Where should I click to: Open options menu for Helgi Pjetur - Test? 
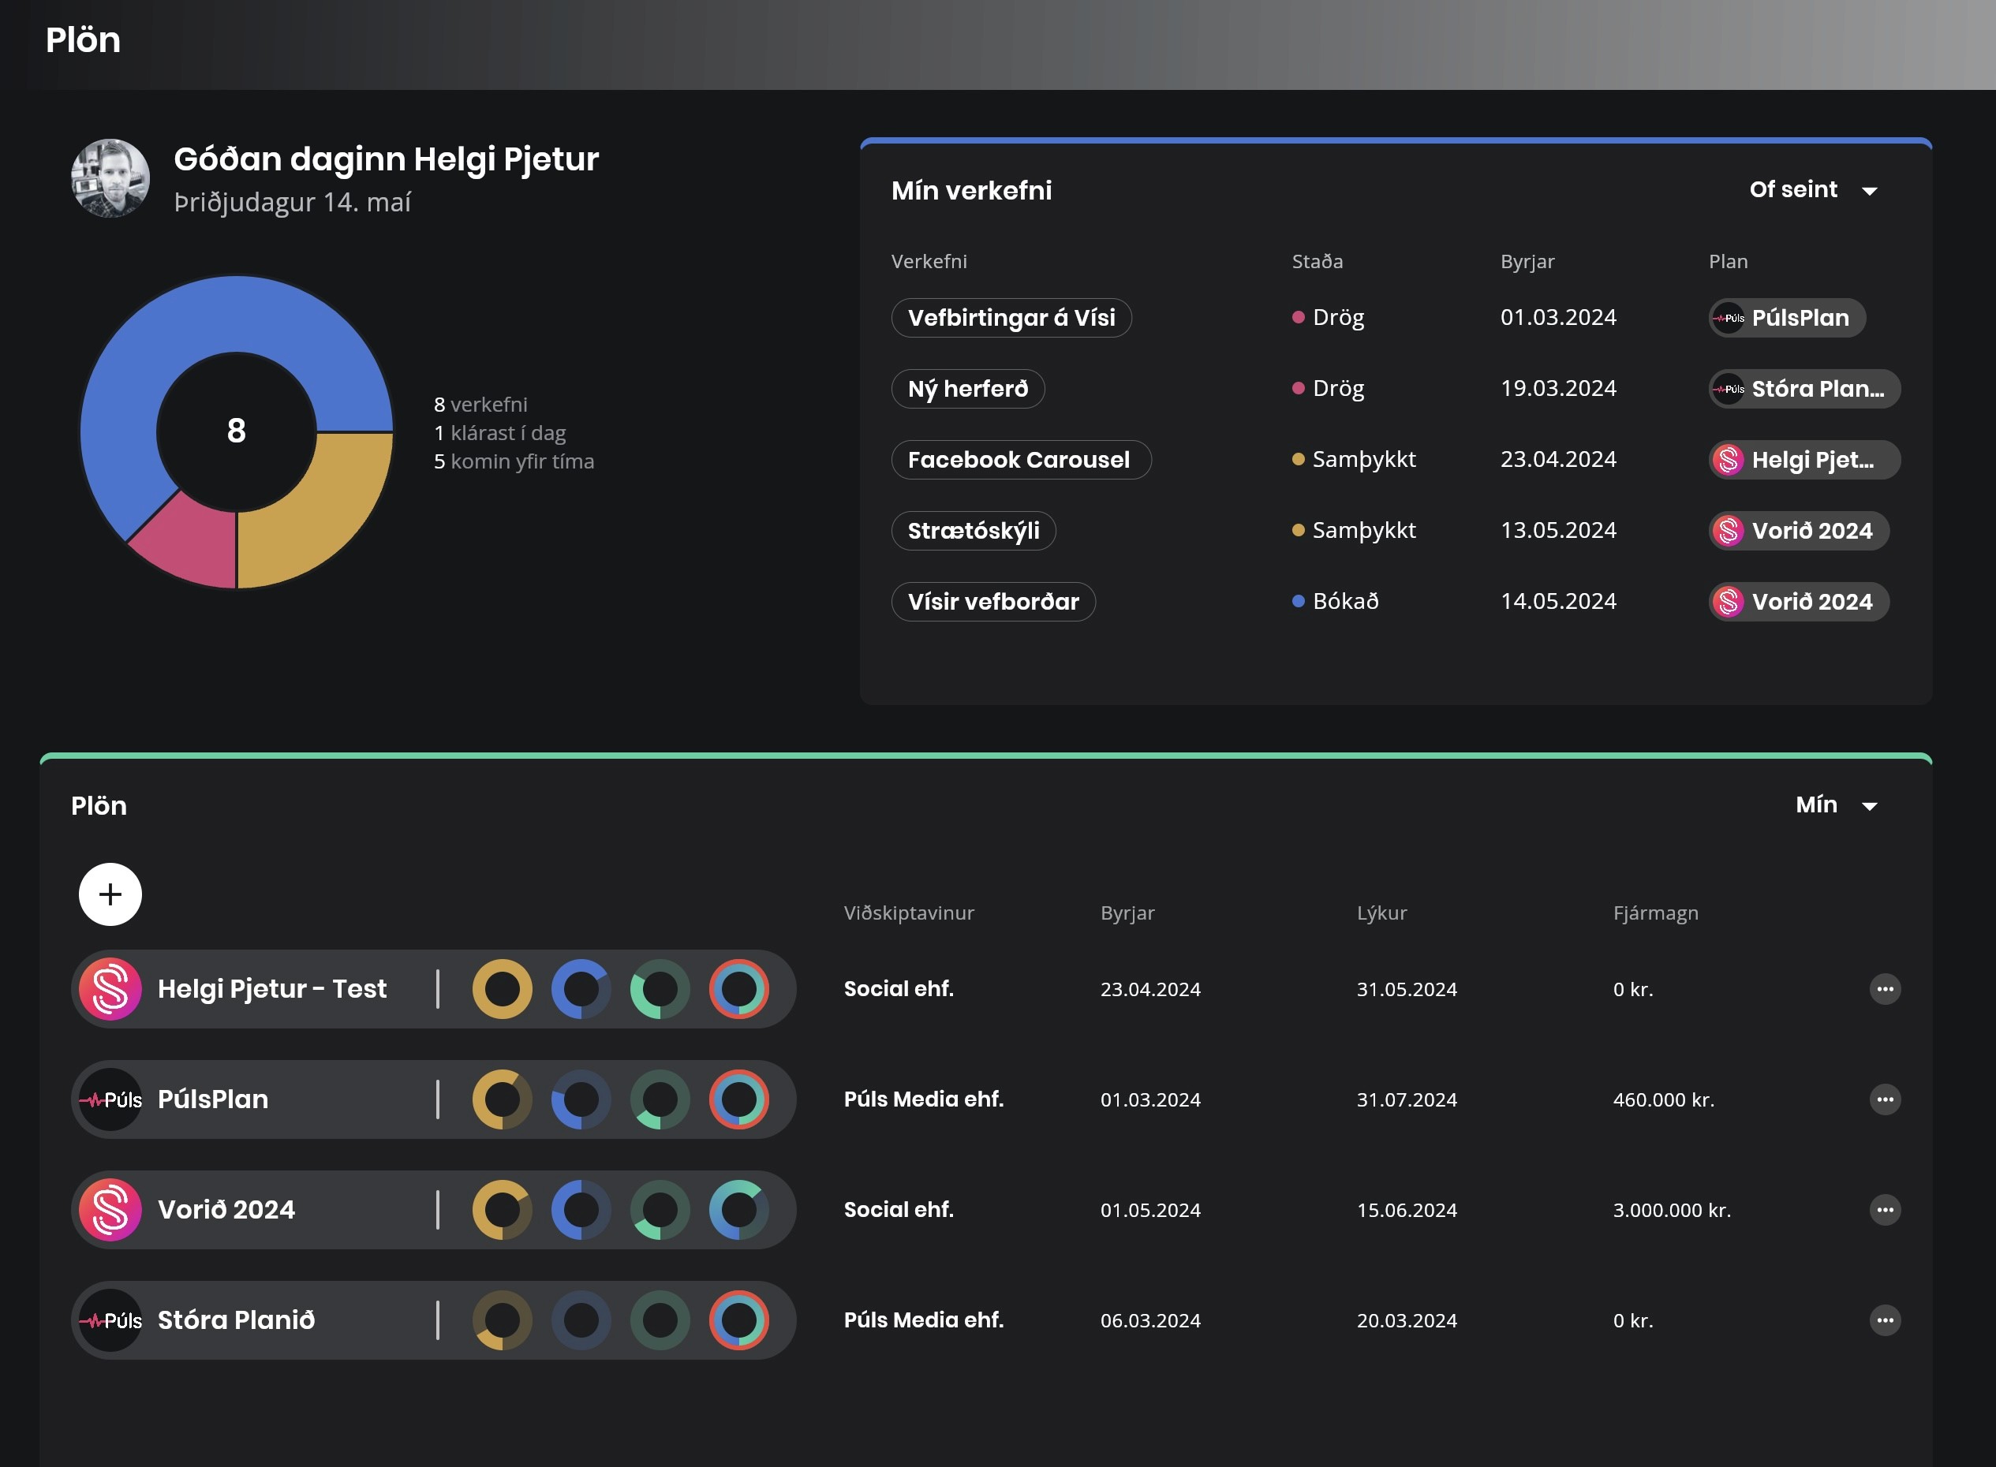tap(1884, 989)
